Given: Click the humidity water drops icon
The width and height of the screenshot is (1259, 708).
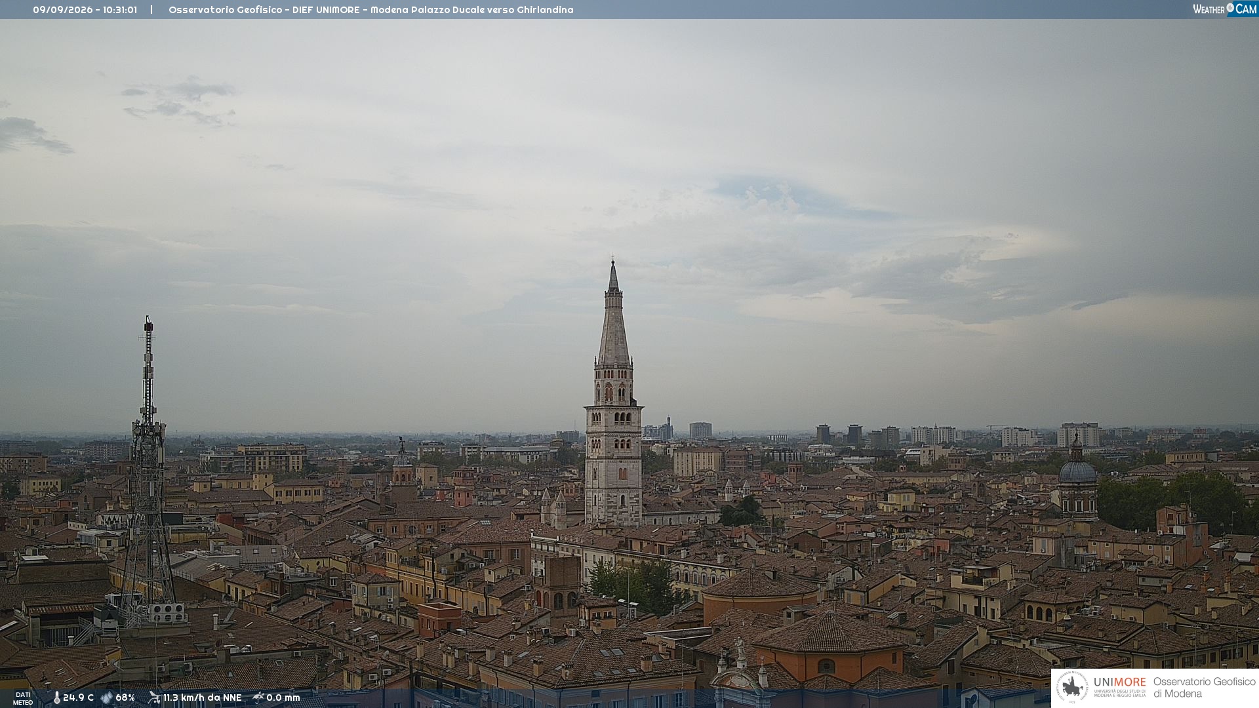Looking at the screenshot, I should pyautogui.click(x=107, y=698).
